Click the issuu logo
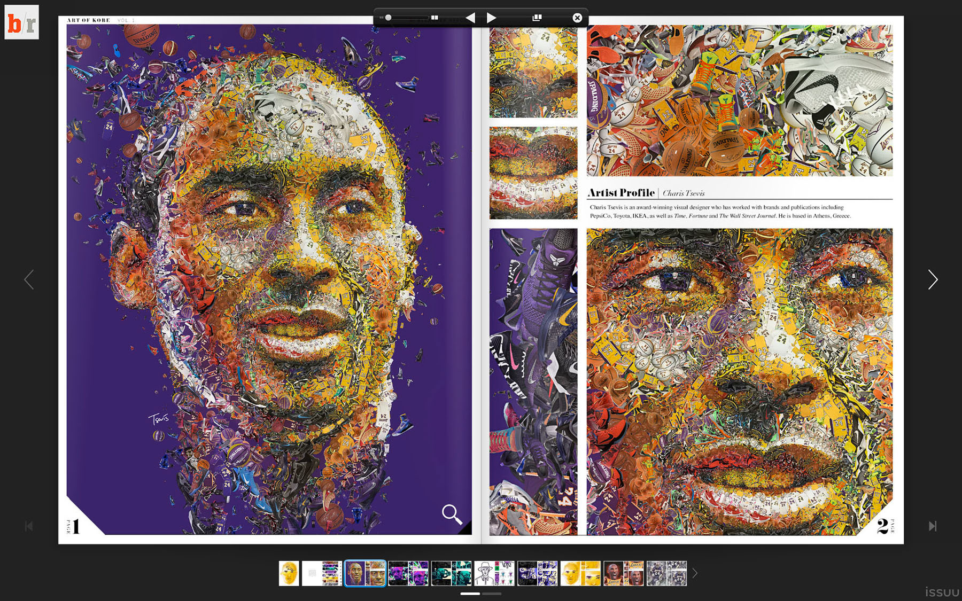 pos(942,592)
